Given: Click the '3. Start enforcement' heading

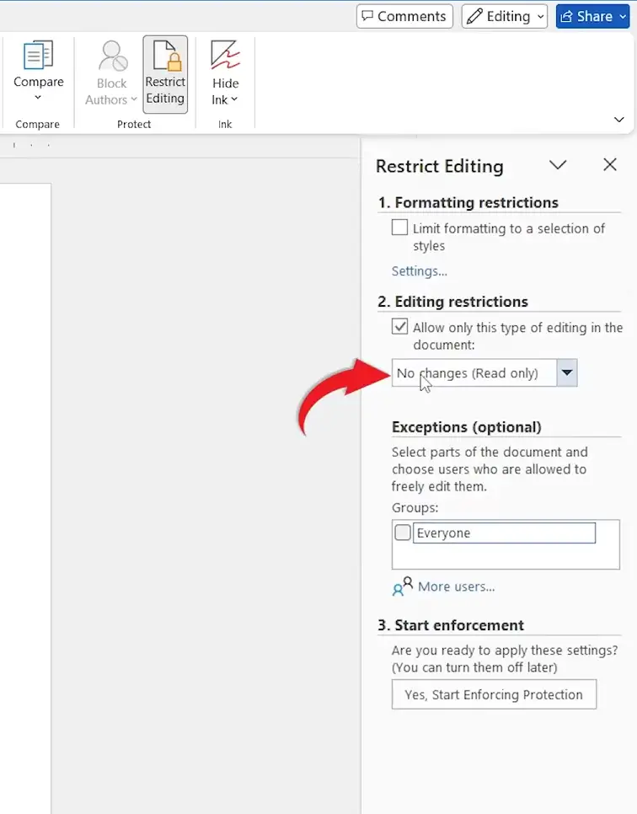Looking at the screenshot, I should [451, 625].
